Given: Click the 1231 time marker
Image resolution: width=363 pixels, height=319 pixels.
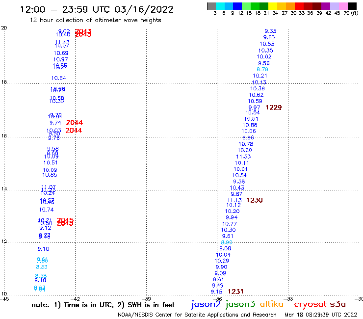Looking at the screenshot, I should (235, 292).
